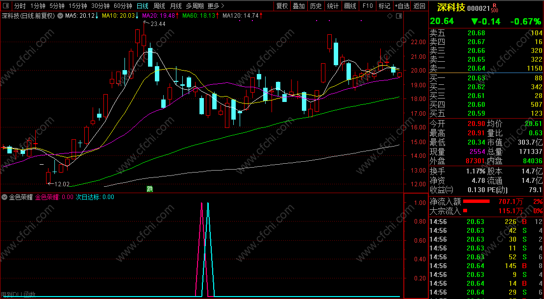Click the panel layout icon at top-left
The width and height of the screenshot is (544, 299).
click(6, 6)
